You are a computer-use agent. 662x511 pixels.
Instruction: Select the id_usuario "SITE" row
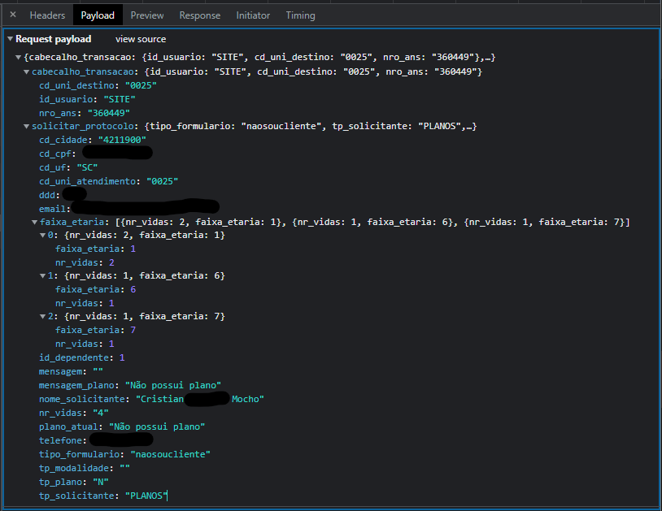87,99
